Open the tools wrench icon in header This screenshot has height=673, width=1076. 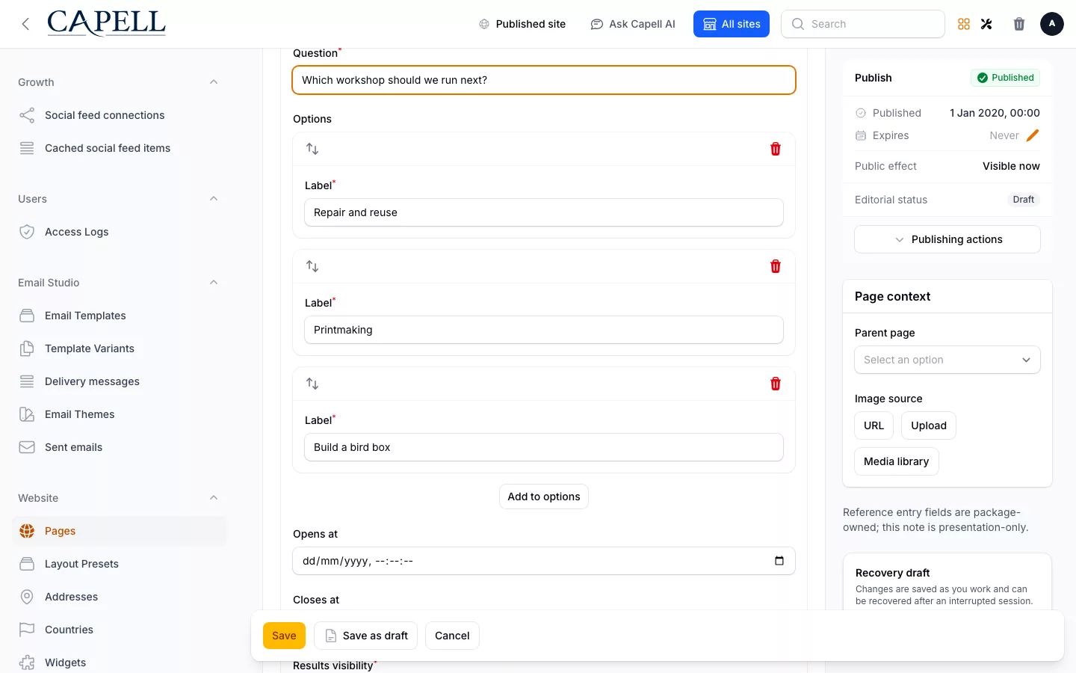click(x=986, y=24)
